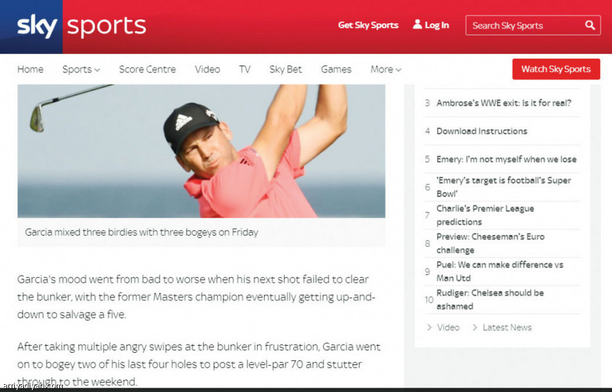Click the Log In user icon

pyautogui.click(x=417, y=24)
